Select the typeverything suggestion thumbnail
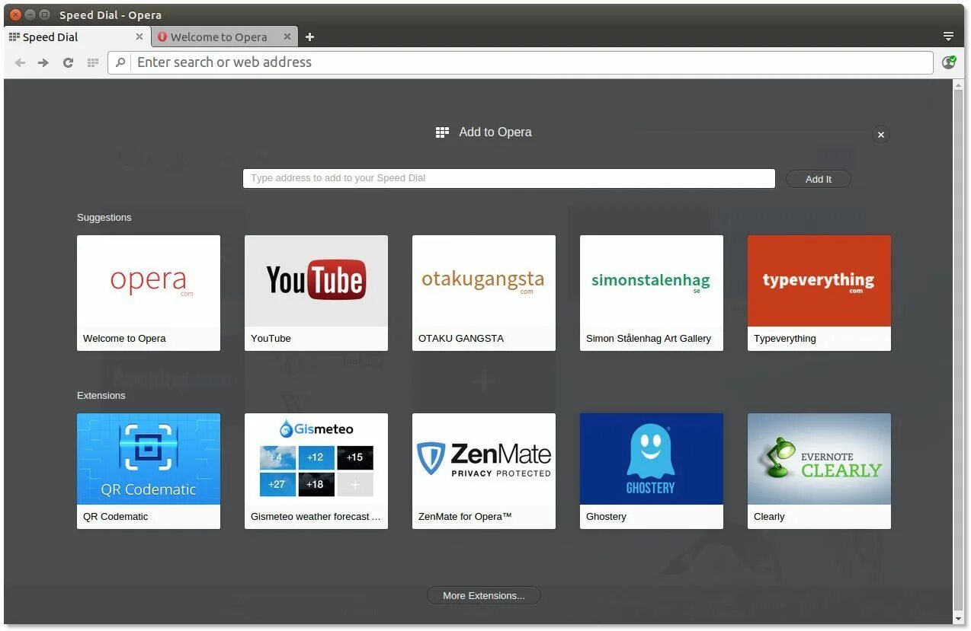Viewport: 971px width, 631px height. point(819,281)
